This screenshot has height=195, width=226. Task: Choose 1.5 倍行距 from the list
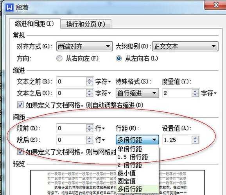point(137,157)
